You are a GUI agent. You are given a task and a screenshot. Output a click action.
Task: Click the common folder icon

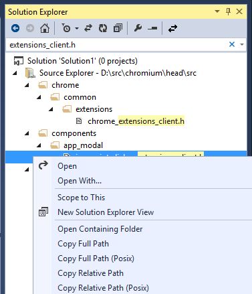point(55,97)
